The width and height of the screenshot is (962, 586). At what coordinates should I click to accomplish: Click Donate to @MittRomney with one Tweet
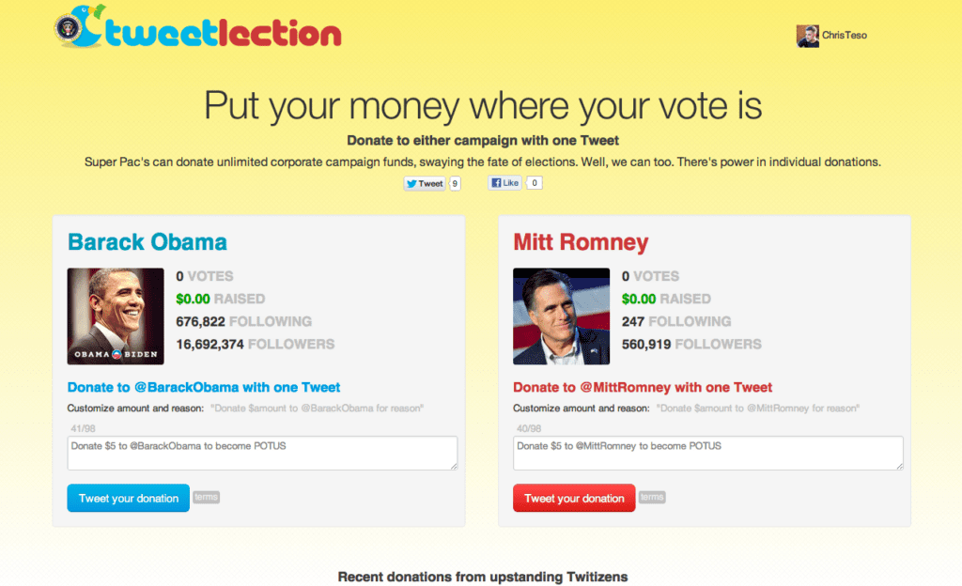[643, 387]
